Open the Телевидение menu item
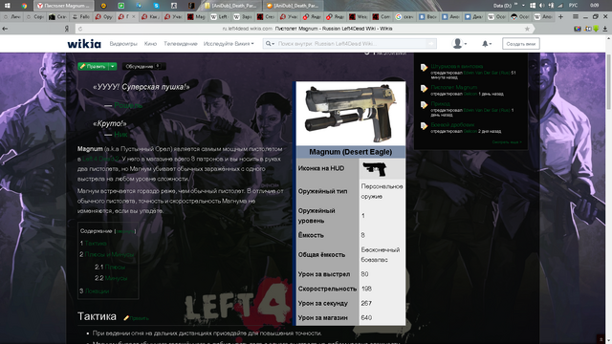The height and width of the screenshot is (344, 612). [x=181, y=44]
